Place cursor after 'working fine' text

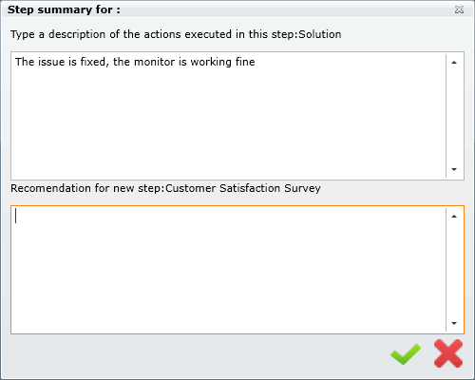click(x=256, y=62)
